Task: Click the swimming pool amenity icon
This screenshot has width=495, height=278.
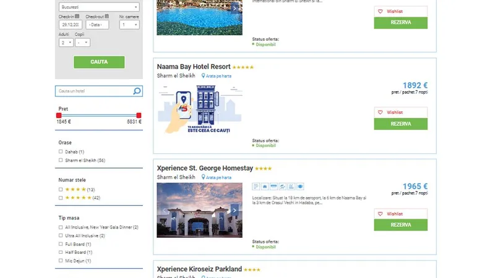Action: (291, 187)
